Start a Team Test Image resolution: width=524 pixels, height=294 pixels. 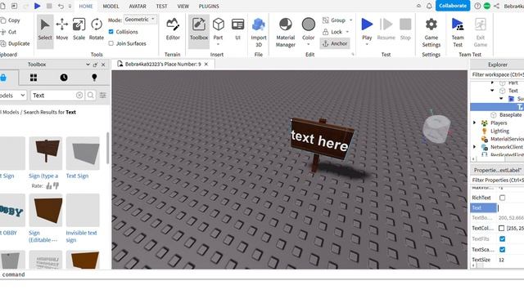coord(458,33)
